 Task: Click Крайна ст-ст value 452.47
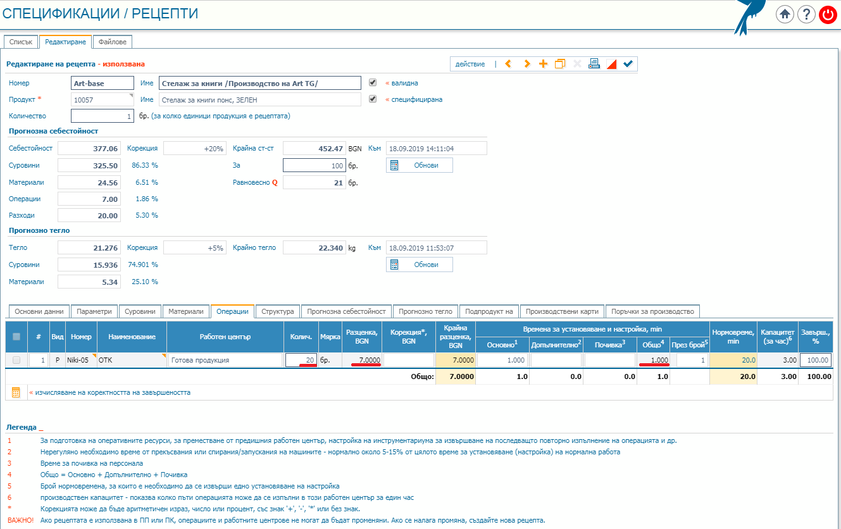(x=314, y=148)
